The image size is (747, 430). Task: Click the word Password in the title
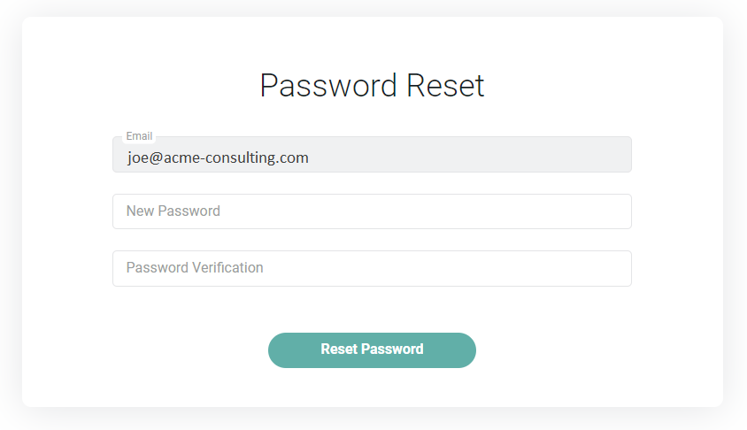[328, 86]
